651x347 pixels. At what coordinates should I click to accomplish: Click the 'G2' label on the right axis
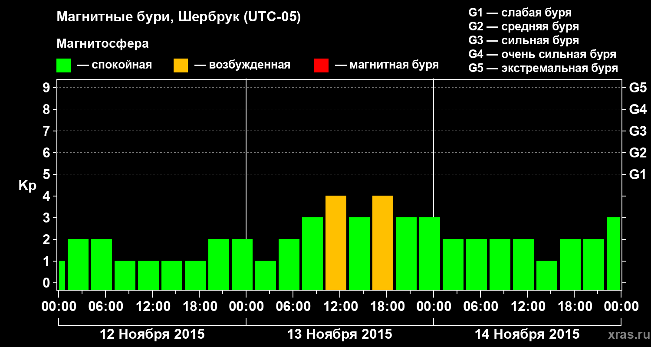pos(638,153)
